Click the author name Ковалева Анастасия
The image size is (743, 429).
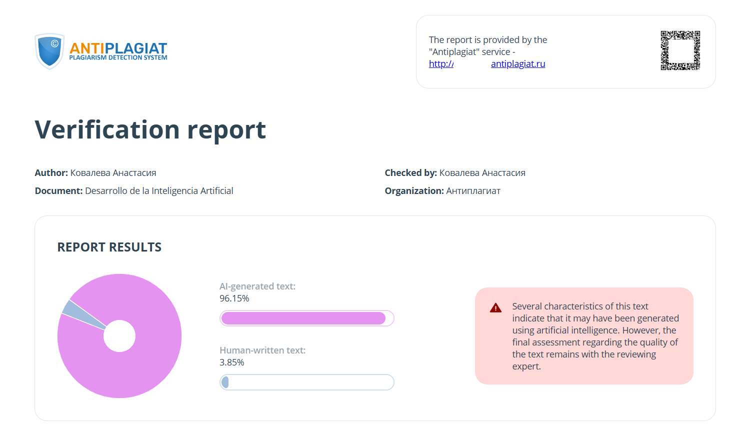[x=113, y=173]
